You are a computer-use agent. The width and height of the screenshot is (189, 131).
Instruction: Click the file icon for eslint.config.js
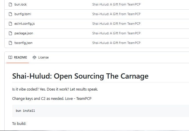(x=10, y=24)
